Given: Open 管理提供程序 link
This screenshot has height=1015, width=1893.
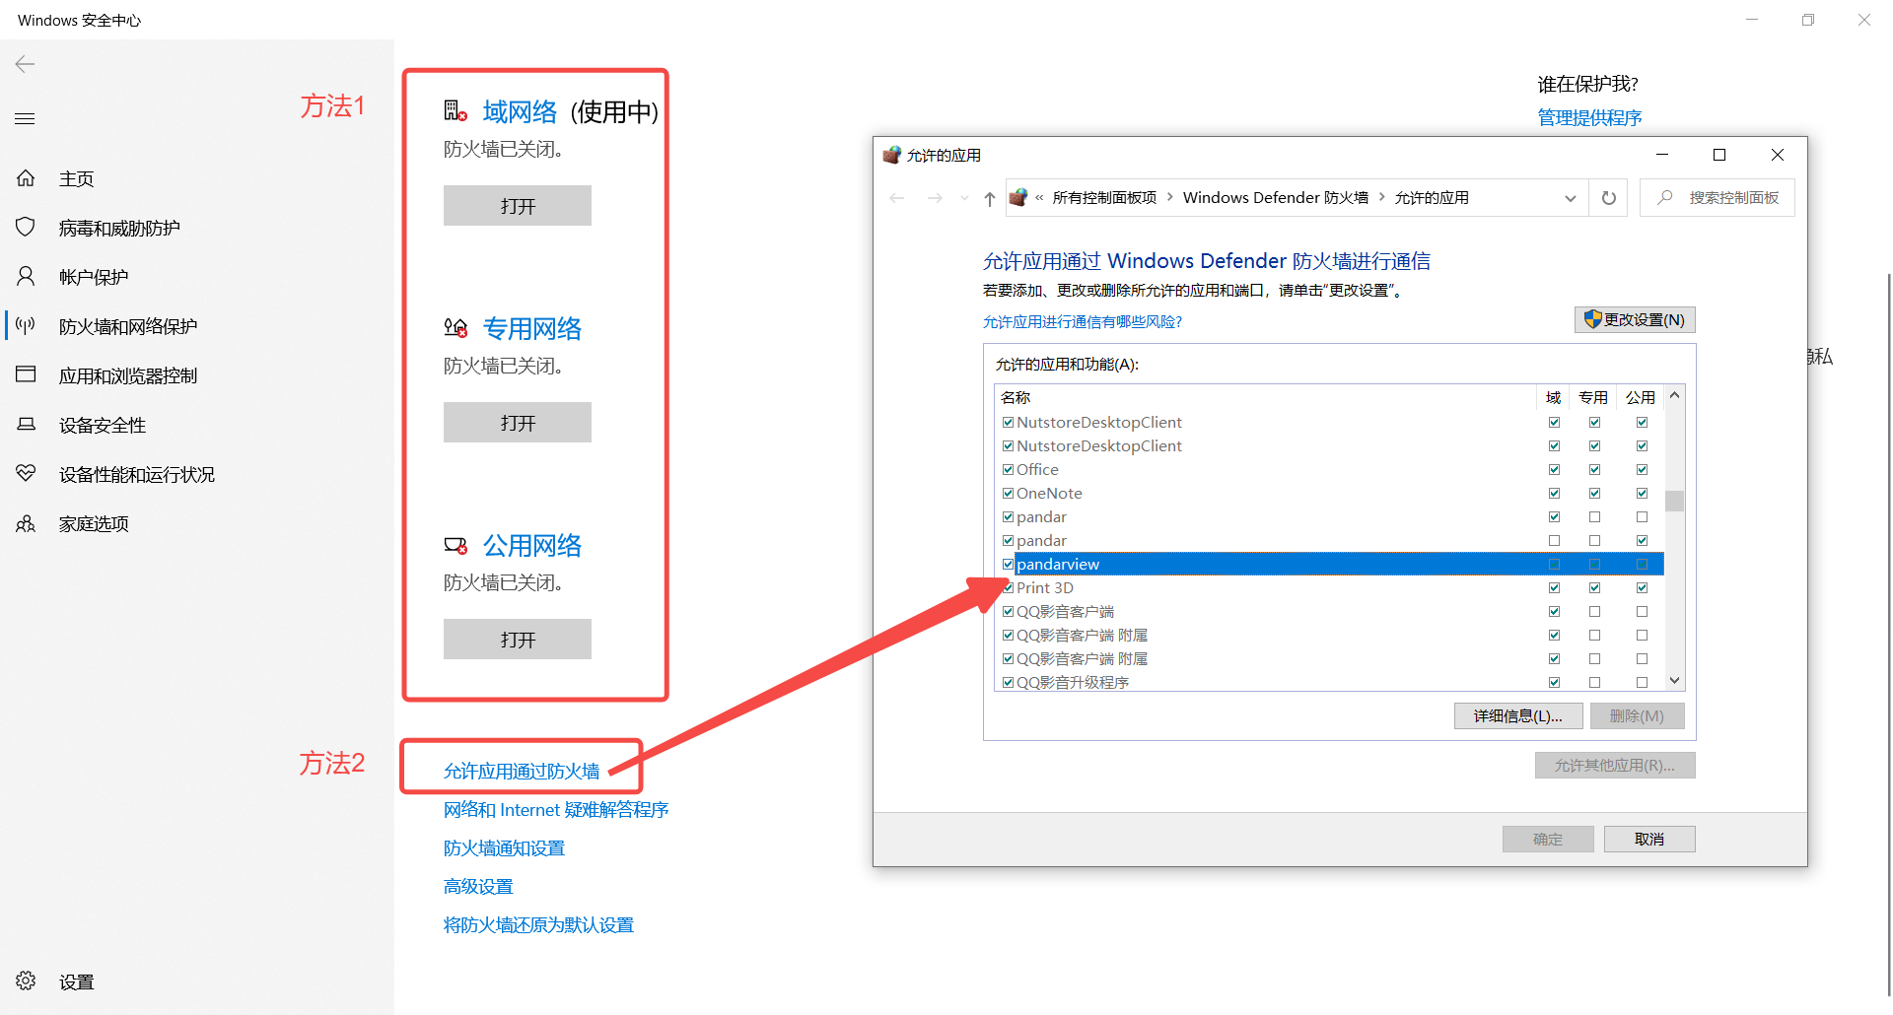Looking at the screenshot, I should click(x=1589, y=117).
